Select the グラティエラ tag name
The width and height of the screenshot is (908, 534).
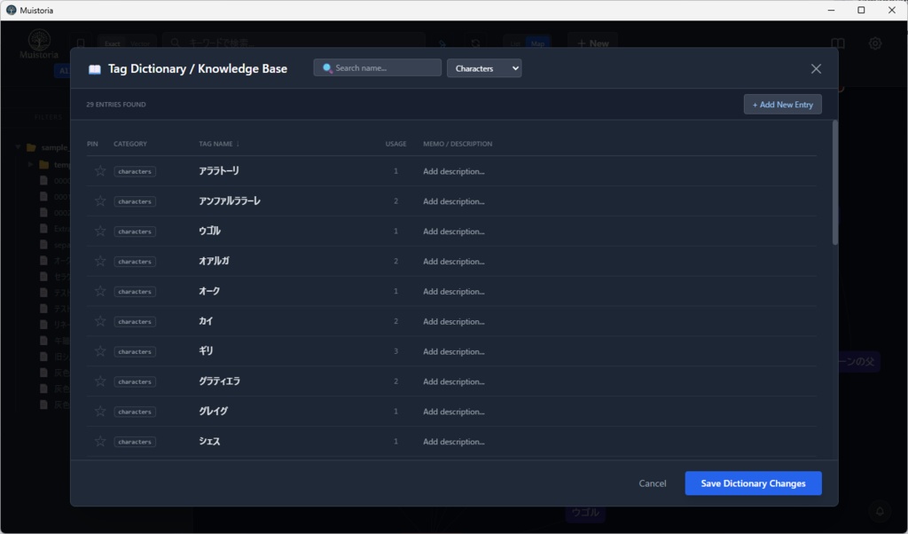[219, 381]
